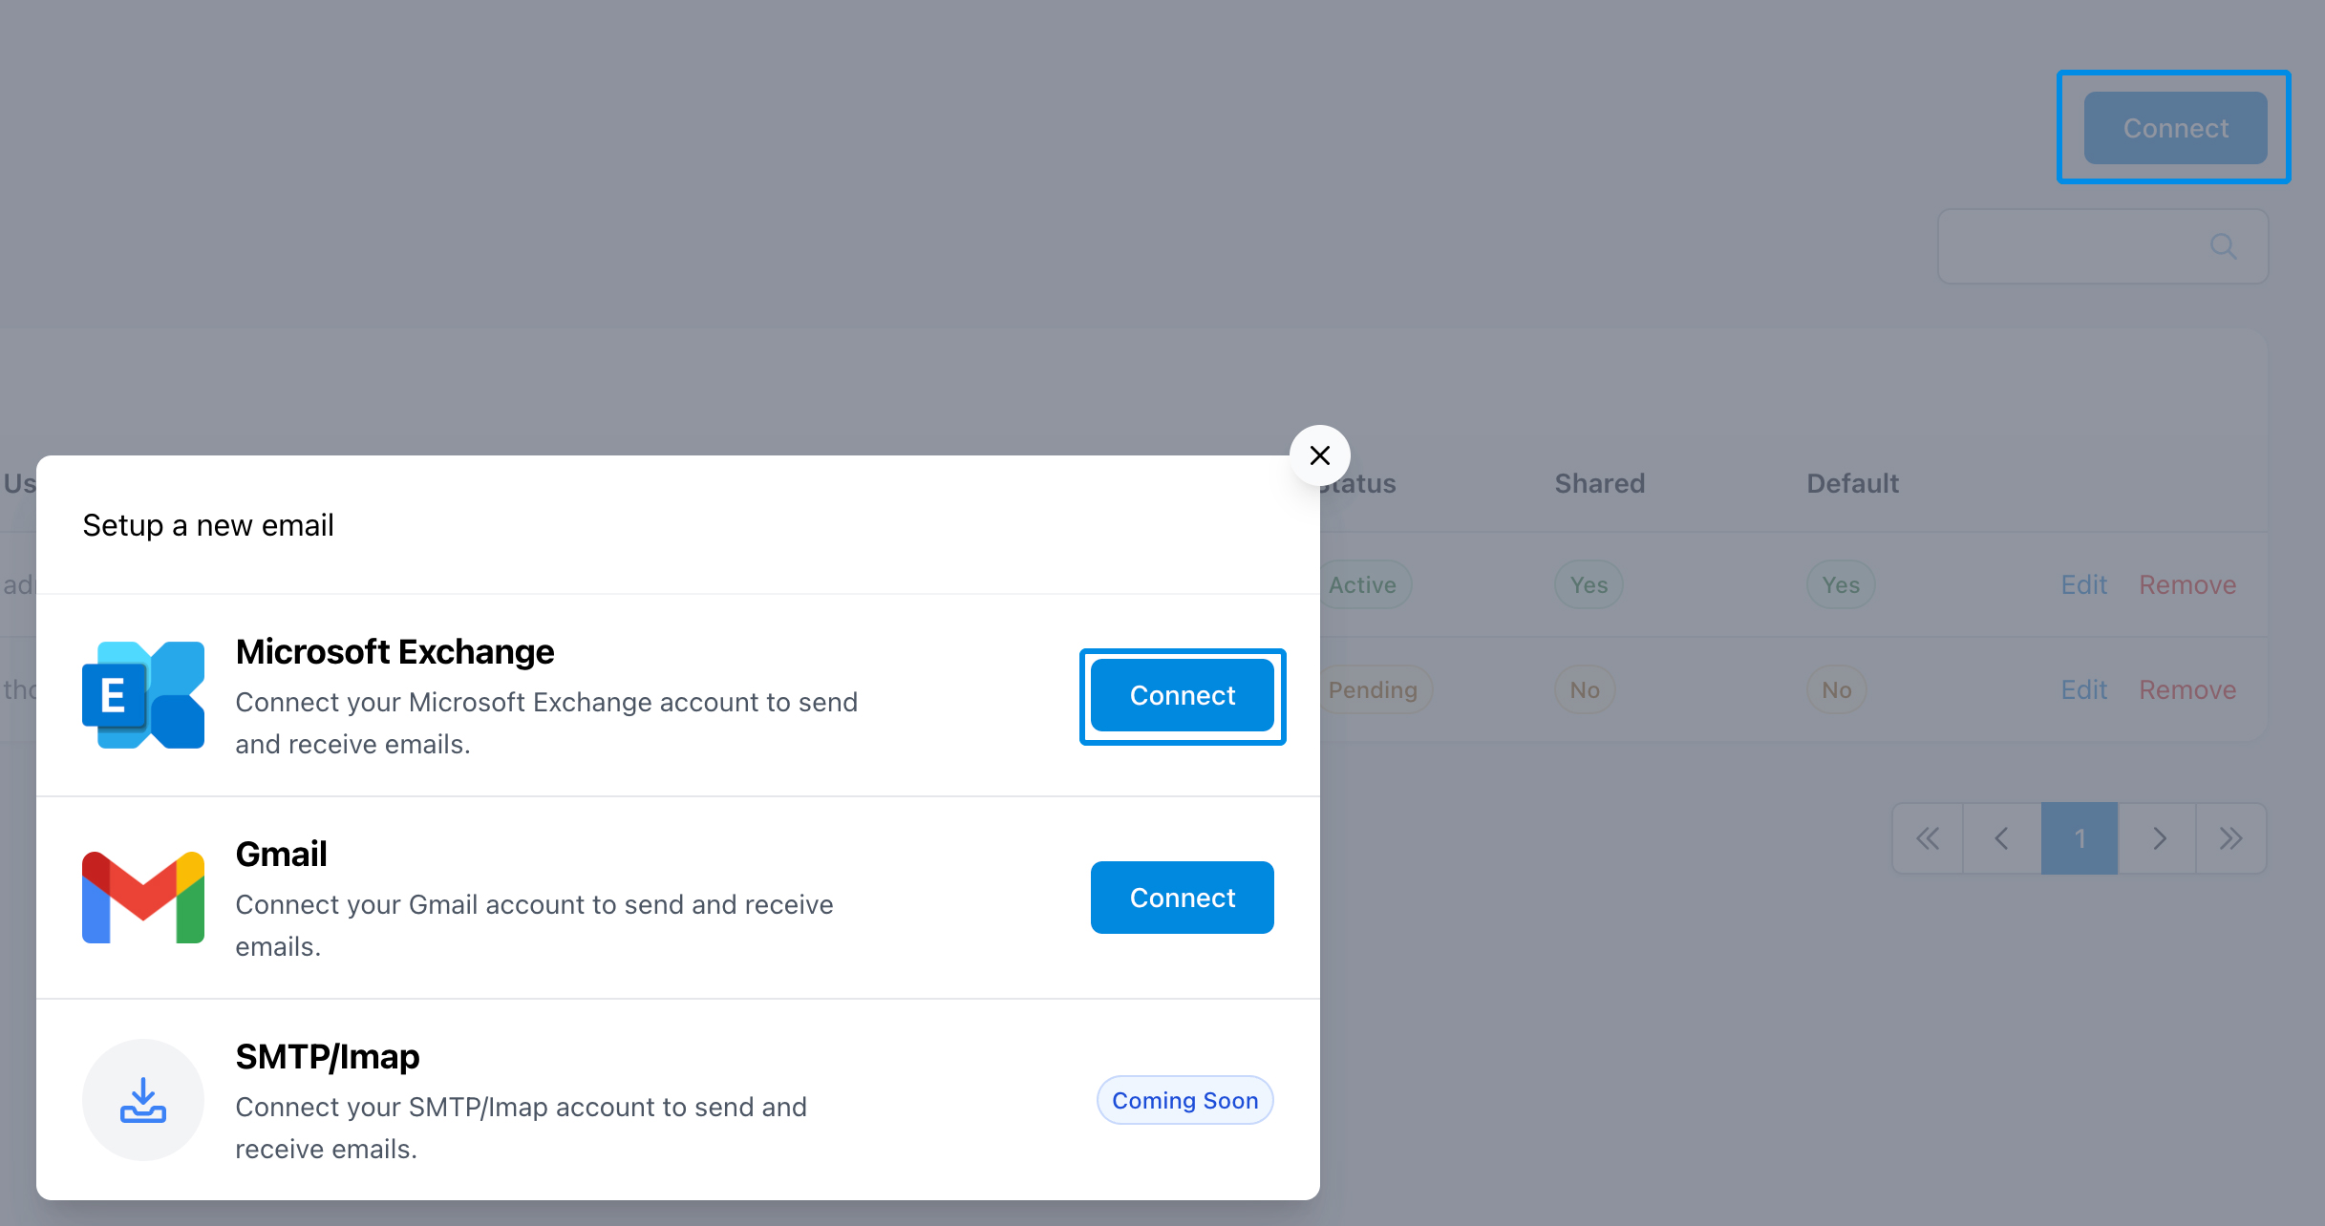Click the Default column header
Screen dimensions: 2325x1226
coord(1852,483)
